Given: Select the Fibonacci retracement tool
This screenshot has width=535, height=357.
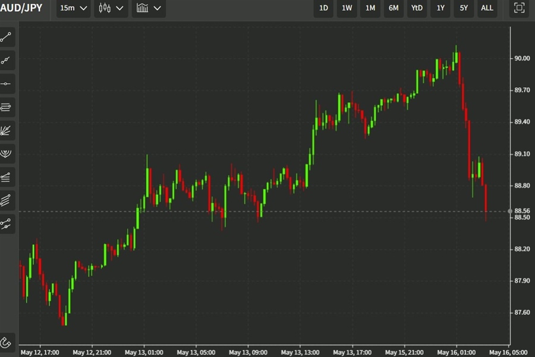Looking at the screenshot, I should point(7,107).
